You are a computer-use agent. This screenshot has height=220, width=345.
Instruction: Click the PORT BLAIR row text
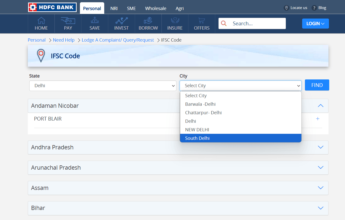coord(48,119)
